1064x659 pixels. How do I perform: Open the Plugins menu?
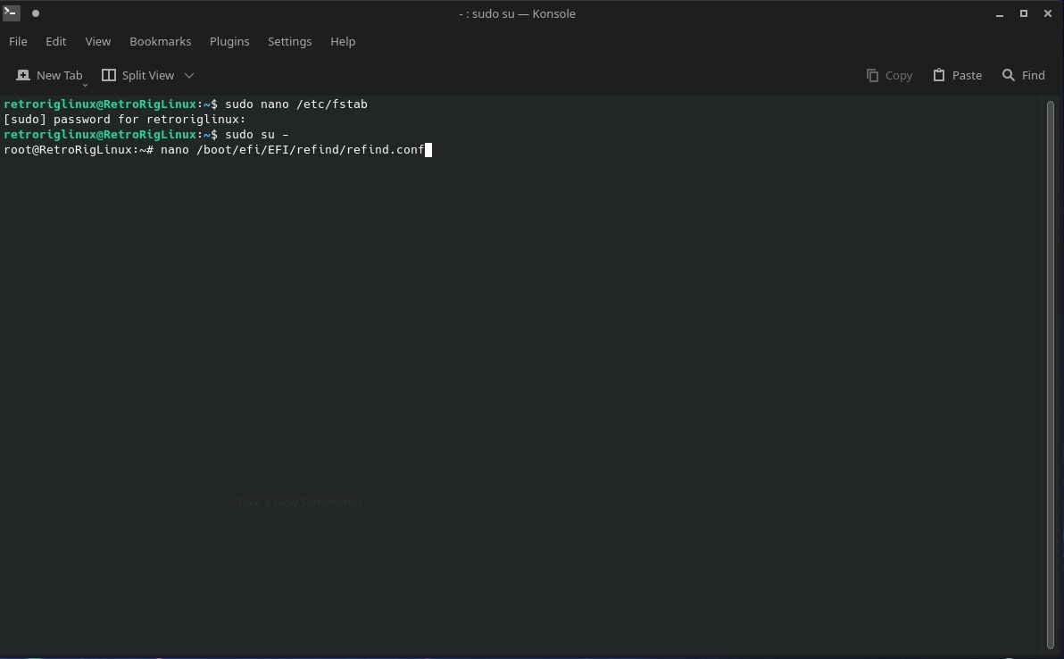tap(229, 42)
